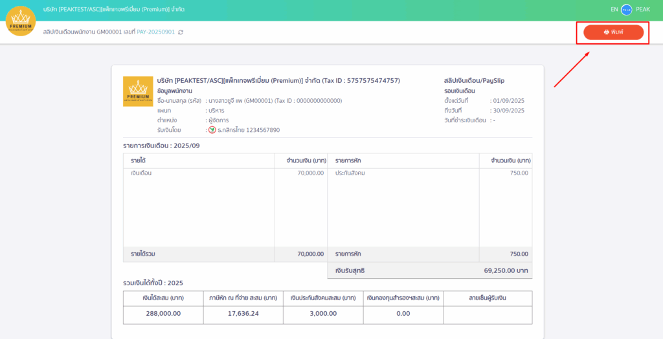Click the orange พิมพ์ print button

(612, 32)
